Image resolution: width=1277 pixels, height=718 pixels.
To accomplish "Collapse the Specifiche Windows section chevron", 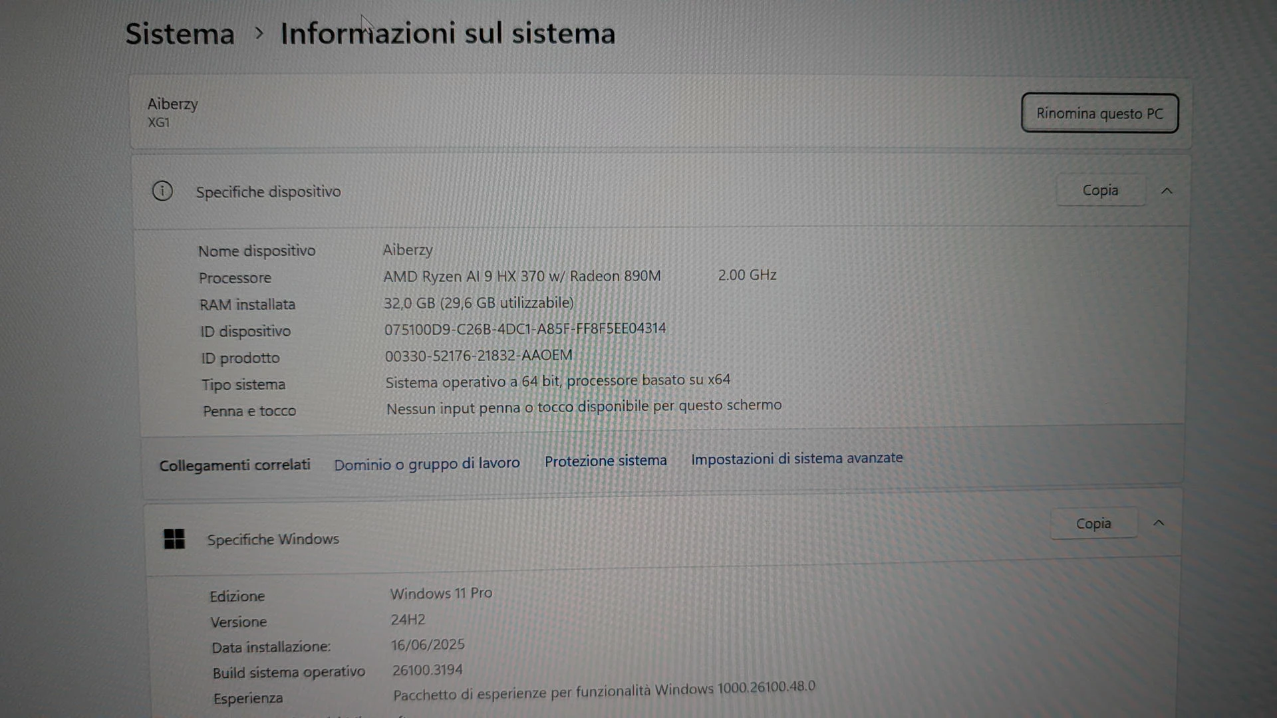I will tap(1159, 523).
